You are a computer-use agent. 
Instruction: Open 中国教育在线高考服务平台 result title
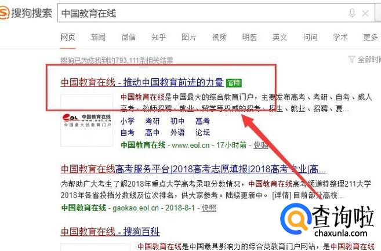(193, 169)
